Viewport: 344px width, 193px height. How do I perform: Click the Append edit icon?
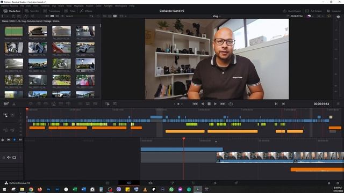click(38, 103)
